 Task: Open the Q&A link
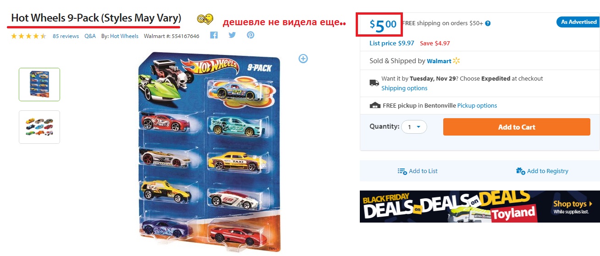(90, 36)
